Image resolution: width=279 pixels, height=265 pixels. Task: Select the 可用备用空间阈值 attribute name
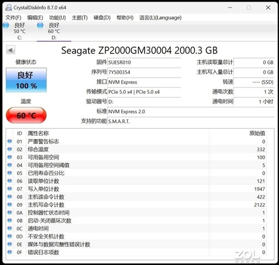click(48, 165)
